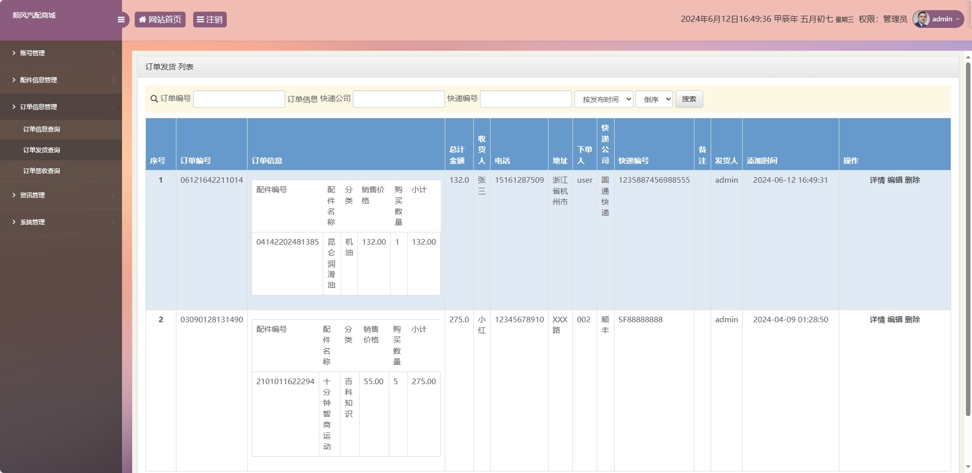Click the 快递公司 search input field

pyautogui.click(x=399, y=99)
